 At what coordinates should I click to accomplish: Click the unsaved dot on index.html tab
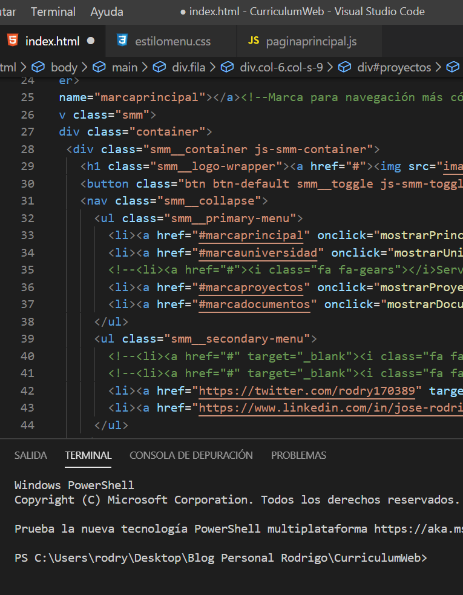tap(91, 41)
